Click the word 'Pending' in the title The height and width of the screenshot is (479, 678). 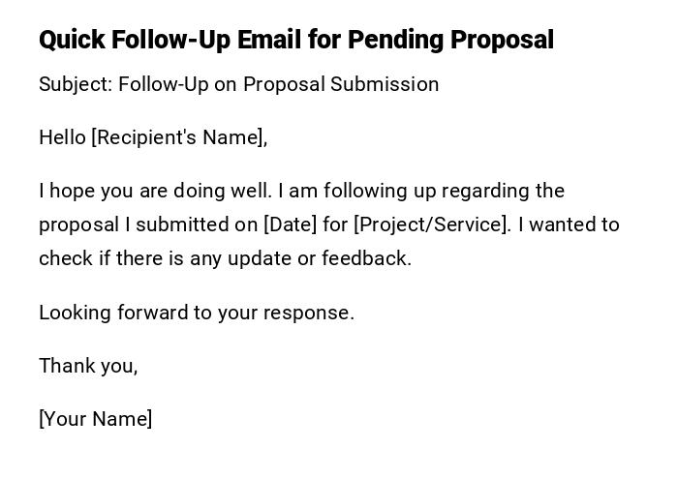pos(389,40)
